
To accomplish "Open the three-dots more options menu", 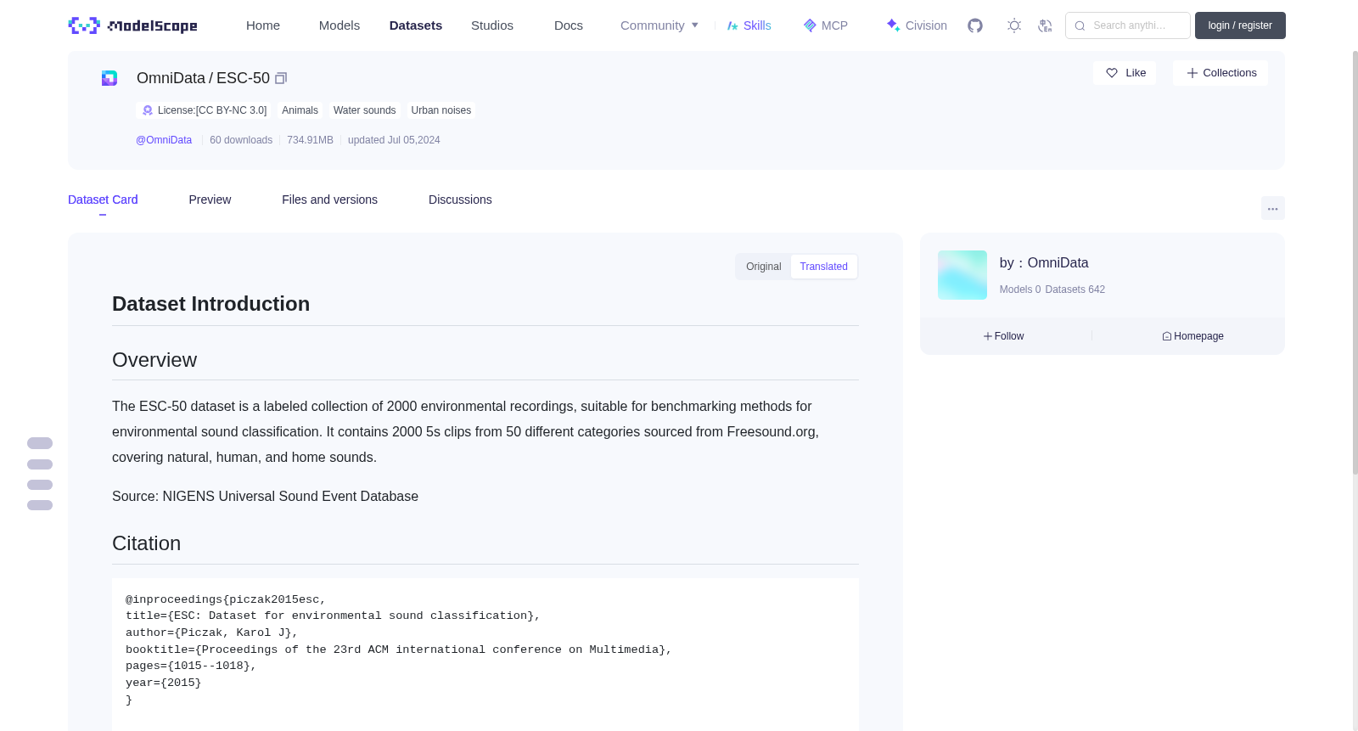I will (1273, 208).
